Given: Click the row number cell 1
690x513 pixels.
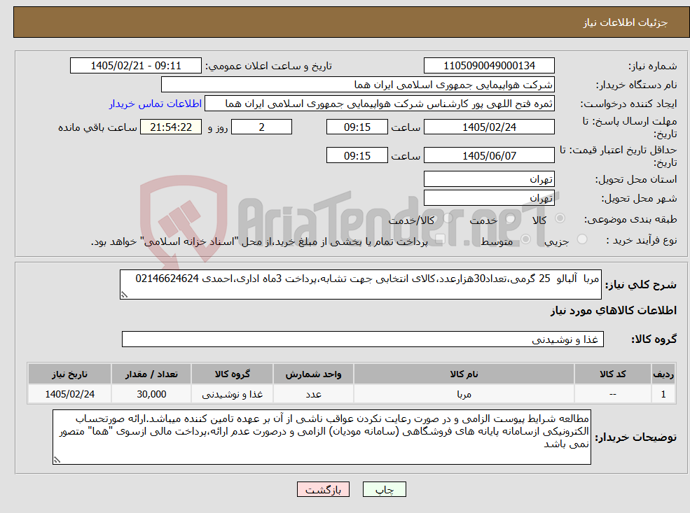Looking at the screenshot, I should coord(663,394).
